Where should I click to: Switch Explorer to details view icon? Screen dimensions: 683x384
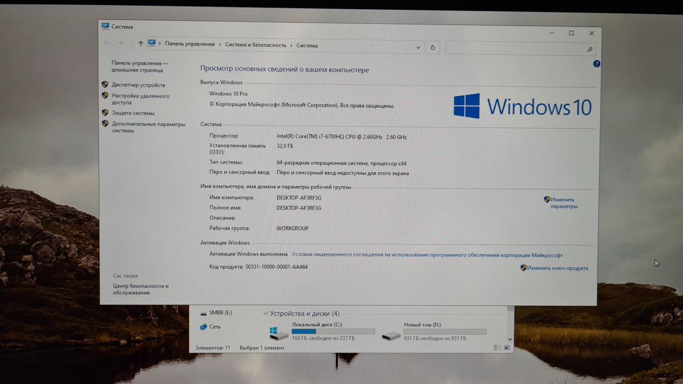pyautogui.click(x=497, y=348)
